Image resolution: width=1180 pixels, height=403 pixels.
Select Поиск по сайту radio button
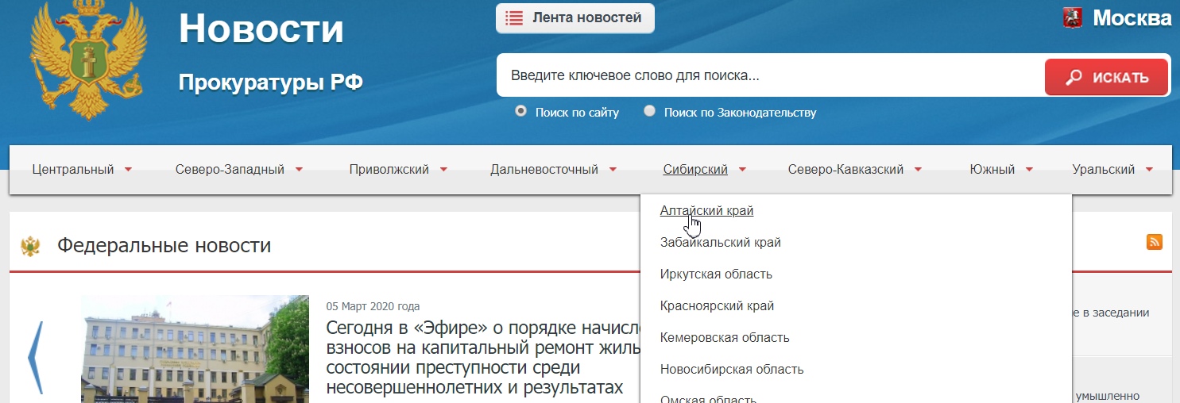pos(521,111)
